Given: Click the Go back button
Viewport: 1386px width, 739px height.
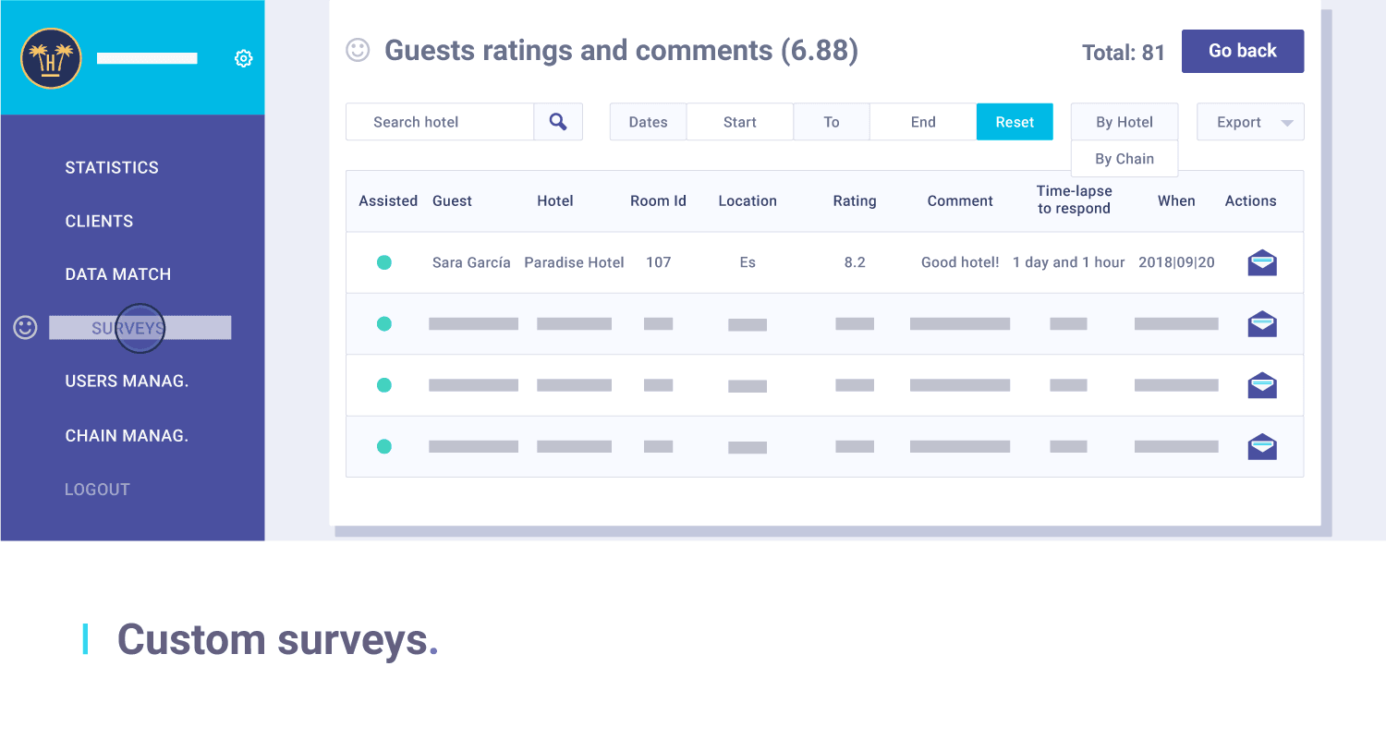Looking at the screenshot, I should coord(1242,51).
